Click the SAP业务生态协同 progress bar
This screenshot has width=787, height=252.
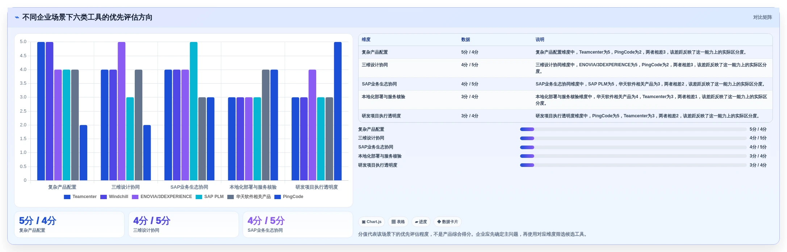(x=633, y=147)
